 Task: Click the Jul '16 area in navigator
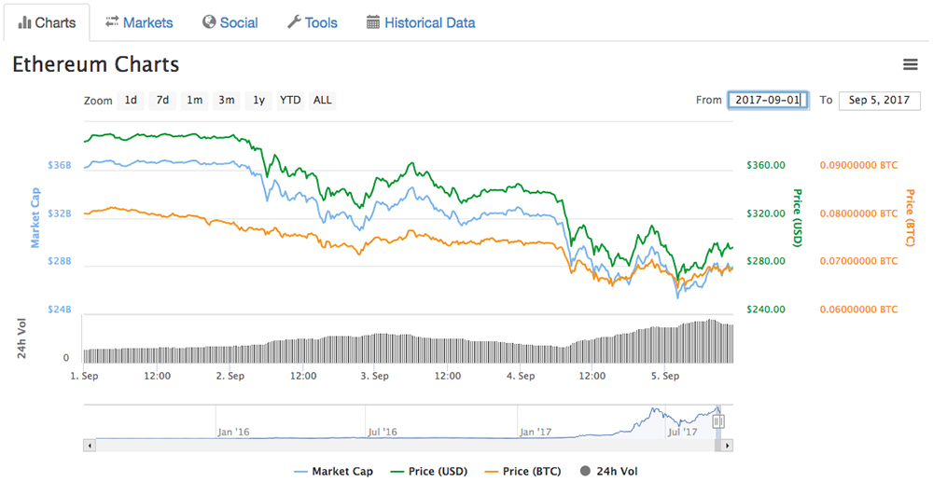point(383,432)
